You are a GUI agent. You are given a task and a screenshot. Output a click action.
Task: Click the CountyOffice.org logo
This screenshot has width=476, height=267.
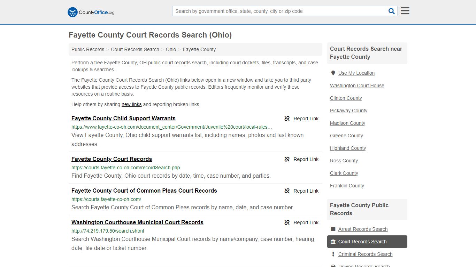[x=91, y=12]
